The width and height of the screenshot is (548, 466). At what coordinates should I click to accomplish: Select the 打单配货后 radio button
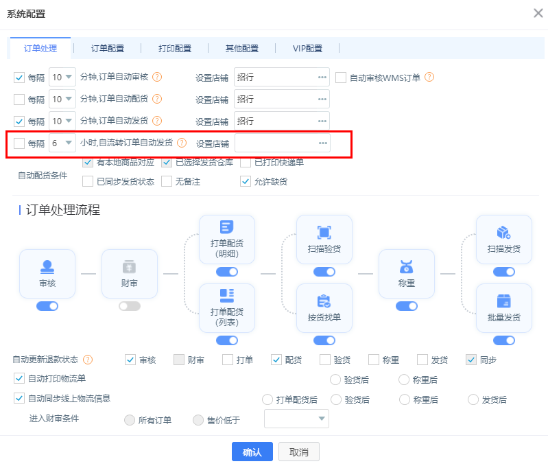[x=267, y=399]
